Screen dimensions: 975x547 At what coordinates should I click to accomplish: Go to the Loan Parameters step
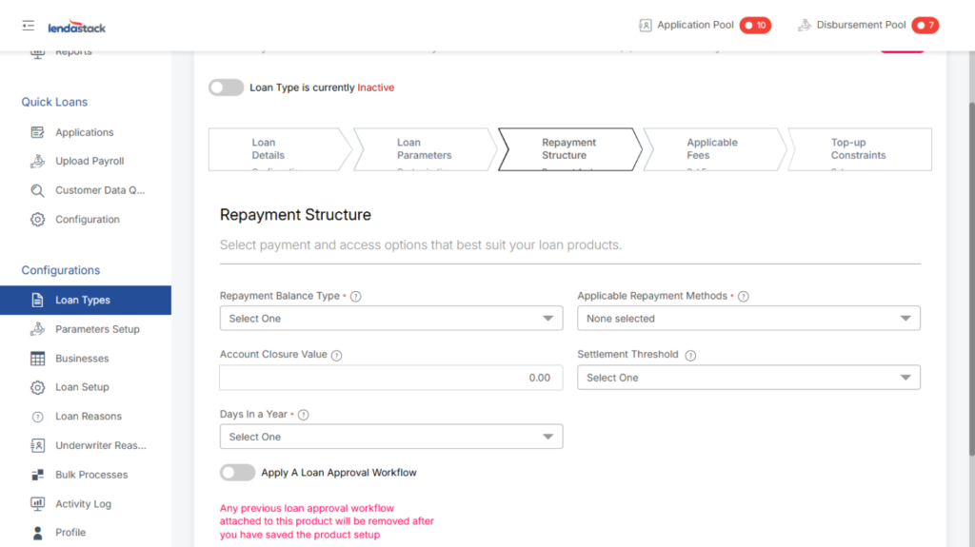(x=424, y=149)
